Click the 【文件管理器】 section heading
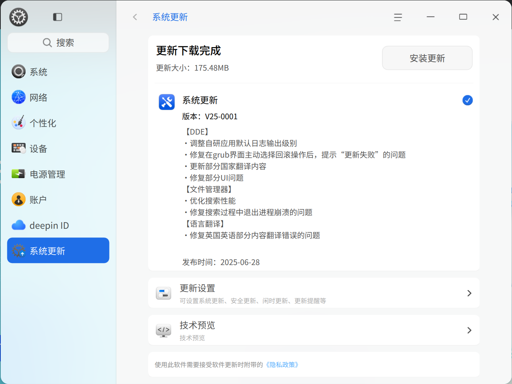Screen dimensions: 512x384 pyautogui.click(x=208, y=189)
